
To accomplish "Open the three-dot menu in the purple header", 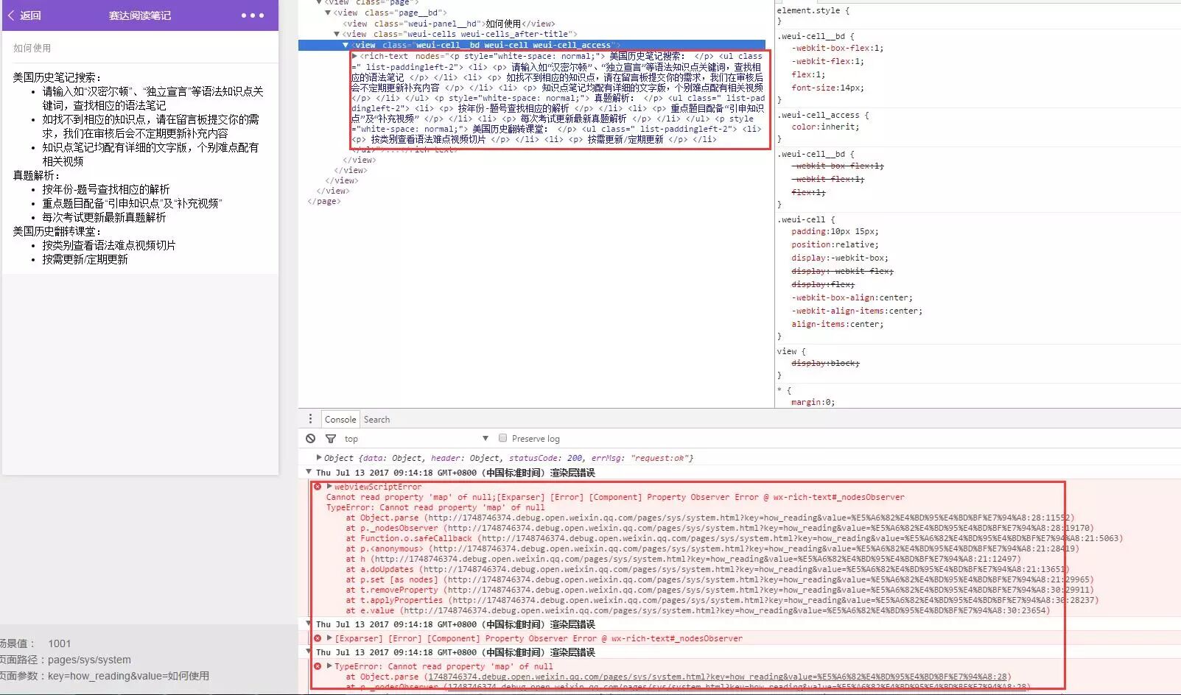I will [x=252, y=15].
